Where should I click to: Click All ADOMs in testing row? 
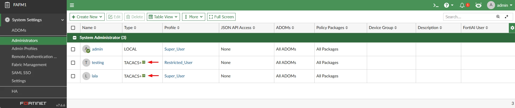tap(286, 63)
